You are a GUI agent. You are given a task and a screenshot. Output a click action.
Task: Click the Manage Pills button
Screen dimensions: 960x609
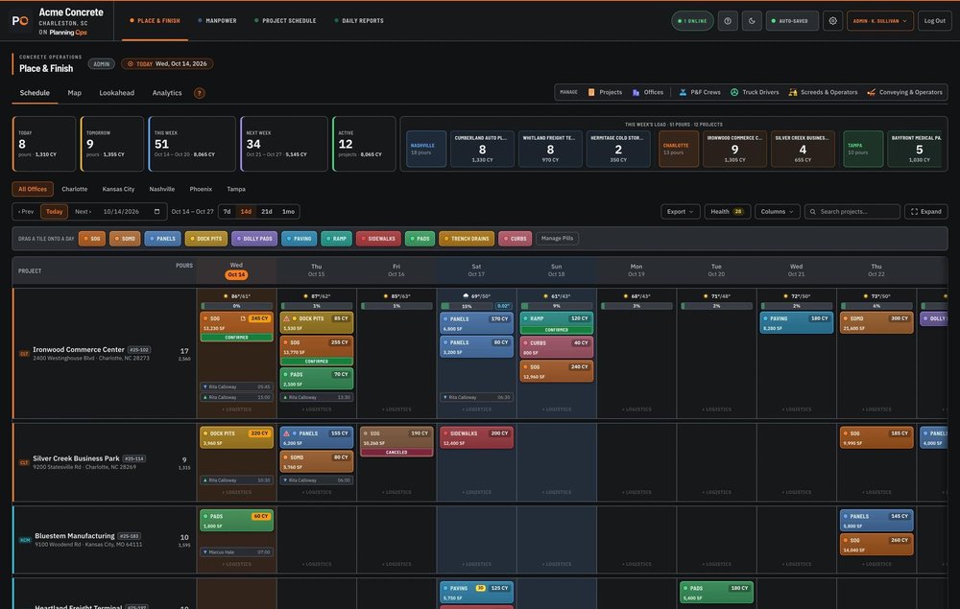[x=557, y=239]
